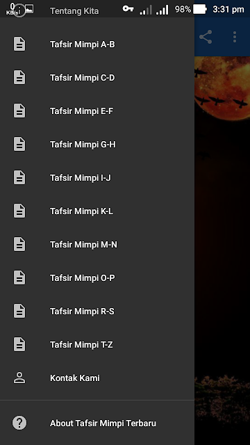Tap the moon image to close drawer
The image size is (250, 445).
pos(222,88)
